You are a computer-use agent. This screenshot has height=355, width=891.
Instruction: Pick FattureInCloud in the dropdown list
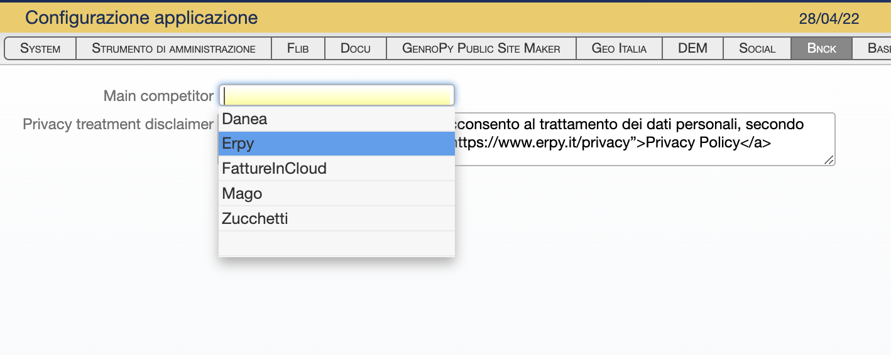coord(336,169)
